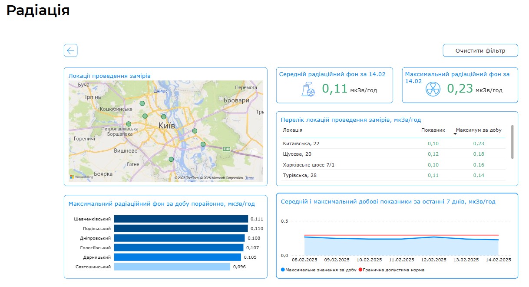This screenshot has width=529, height=287.
Task: Click the Святошинський bar in chart
Action: coord(172,267)
